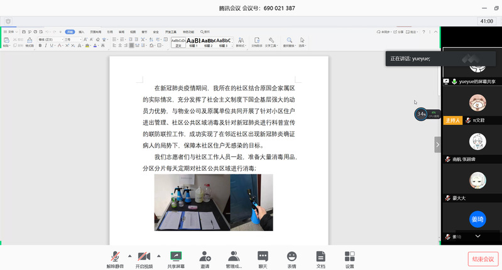Image resolution: width=502 pixels, height=270 pixels.
Task: Apply the 标题 1 heading style
Action: tap(194, 41)
